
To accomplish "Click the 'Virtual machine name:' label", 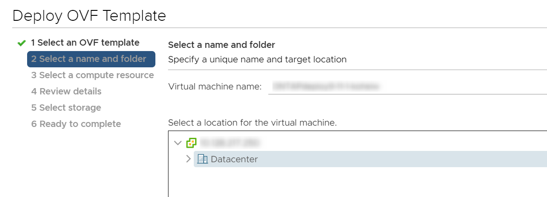I will 215,86.
